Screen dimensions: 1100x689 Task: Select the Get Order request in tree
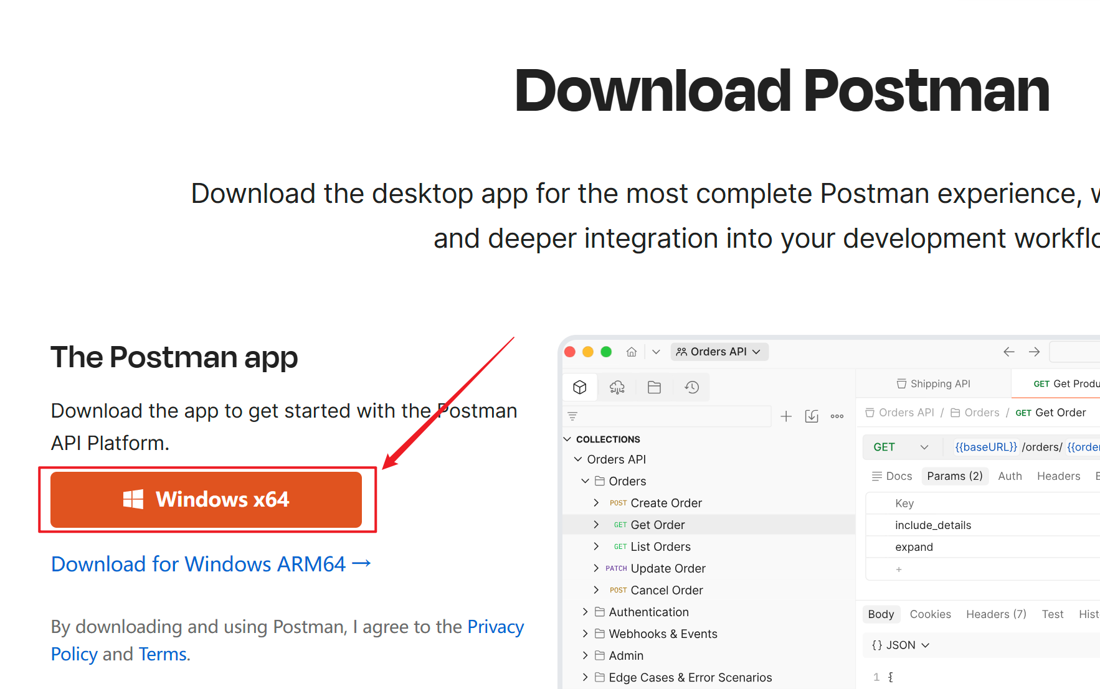coord(658,525)
